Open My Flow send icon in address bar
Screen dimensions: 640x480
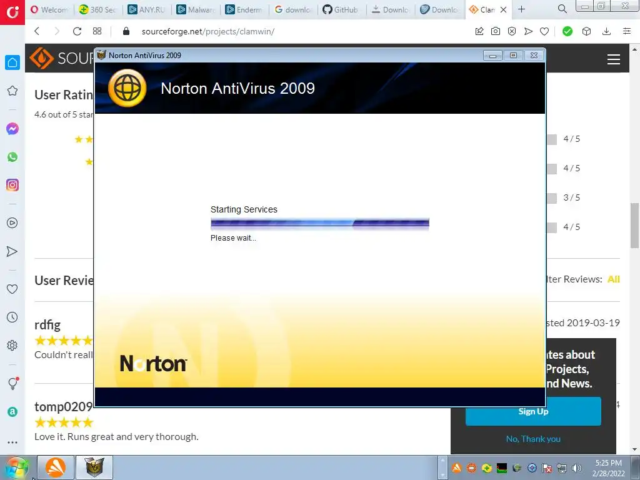528,31
